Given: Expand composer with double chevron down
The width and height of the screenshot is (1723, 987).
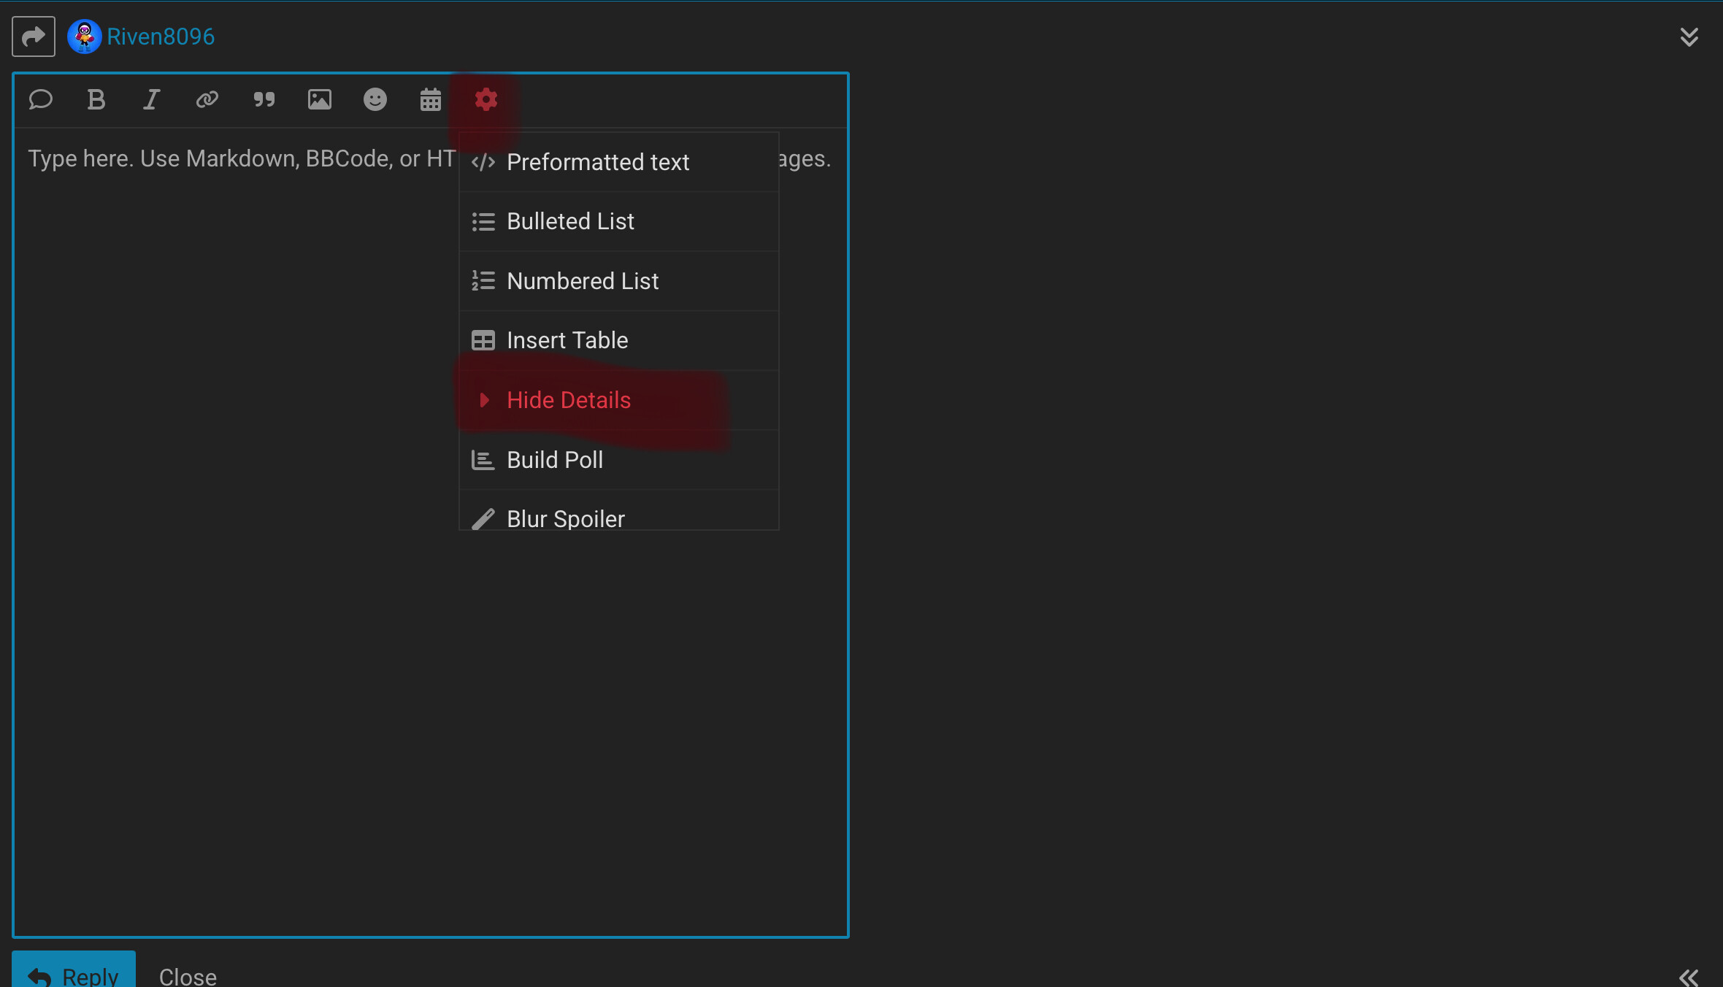Looking at the screenshot, I should (1689, 37).
